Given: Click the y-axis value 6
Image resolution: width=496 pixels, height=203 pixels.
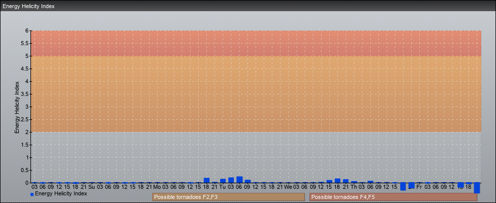Looking at the screenshot, I should coord(27,31).
